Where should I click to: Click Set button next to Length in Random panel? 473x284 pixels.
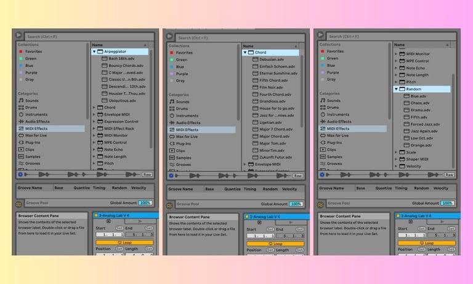[451, 250]
